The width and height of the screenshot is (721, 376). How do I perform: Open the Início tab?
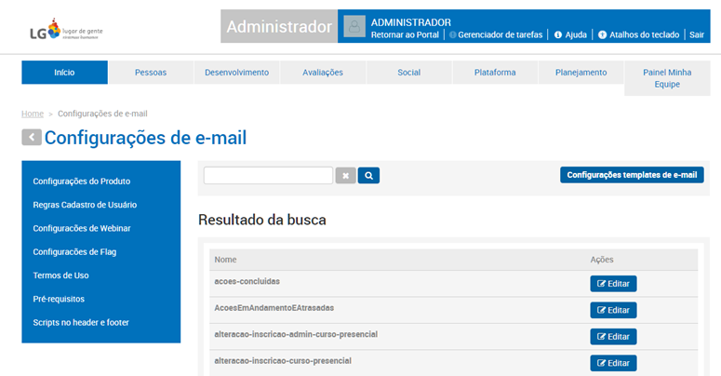tap(64, 73)
